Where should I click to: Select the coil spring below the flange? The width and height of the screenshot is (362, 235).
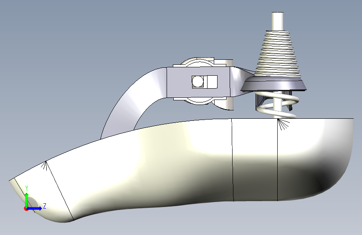click(278, 105)
